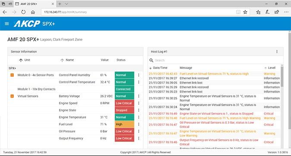291x156 pixels.
Task: Open the hamburger navigation menu
Action: coord(6,24)
